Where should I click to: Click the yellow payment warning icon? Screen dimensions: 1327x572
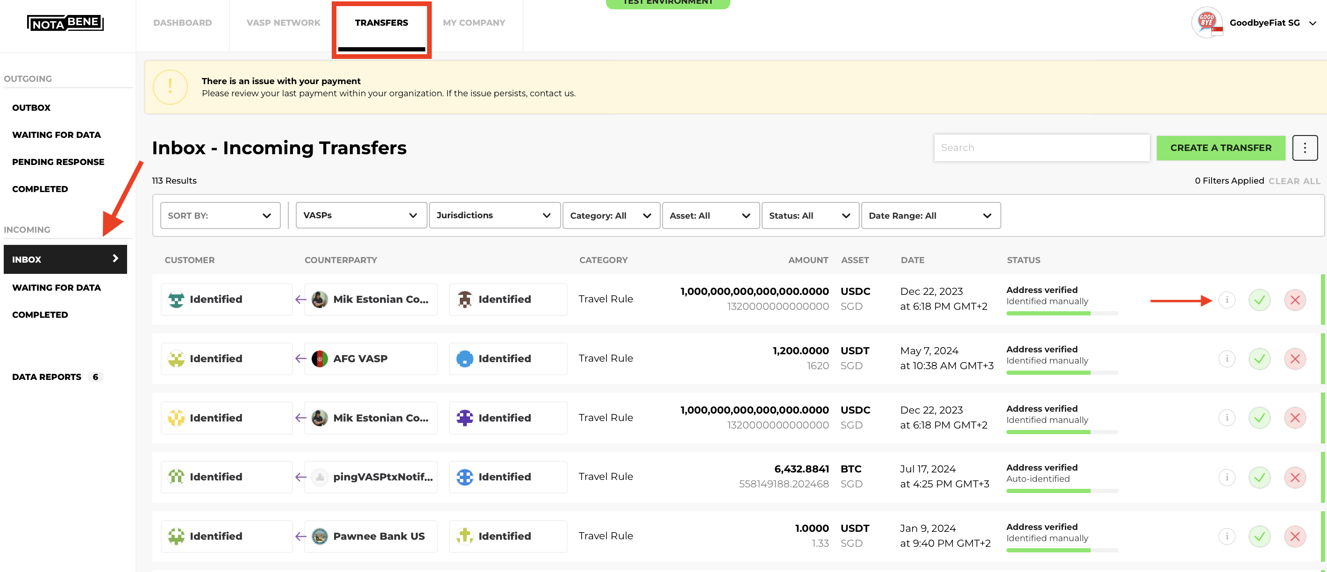(x=170, y=87)
